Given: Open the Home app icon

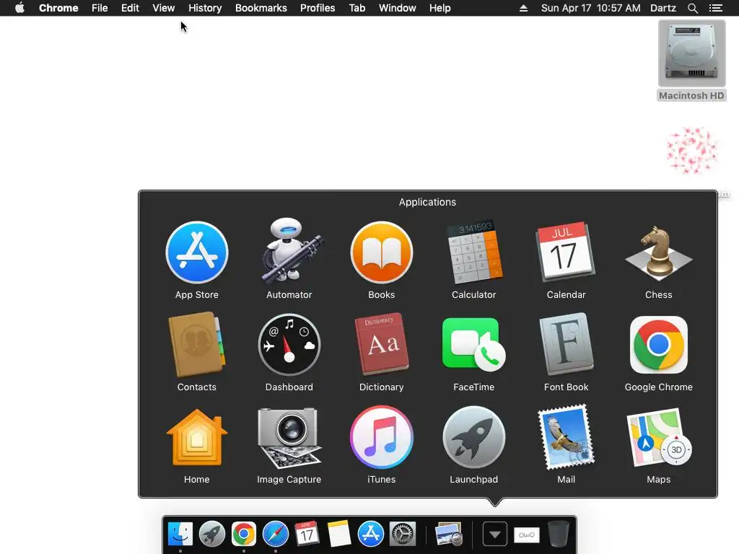Looking at the screenshot, I should (197, 437).
